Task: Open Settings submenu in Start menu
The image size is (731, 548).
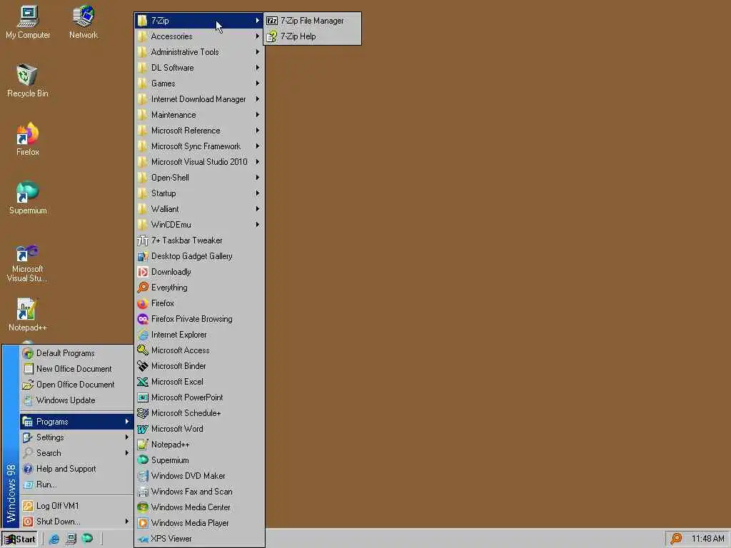Action: (x=76, y=437)
